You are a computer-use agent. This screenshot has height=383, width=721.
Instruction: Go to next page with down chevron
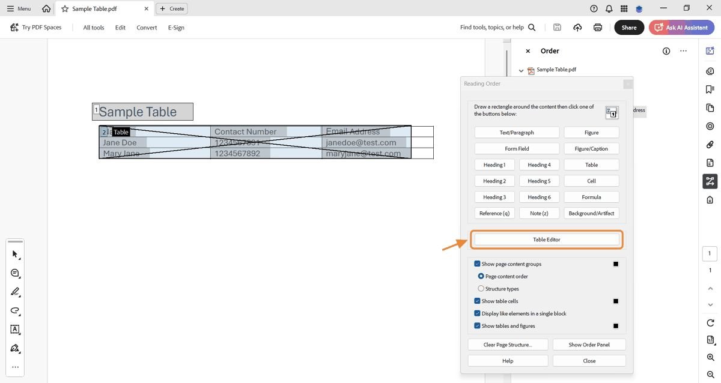[710, 305]
